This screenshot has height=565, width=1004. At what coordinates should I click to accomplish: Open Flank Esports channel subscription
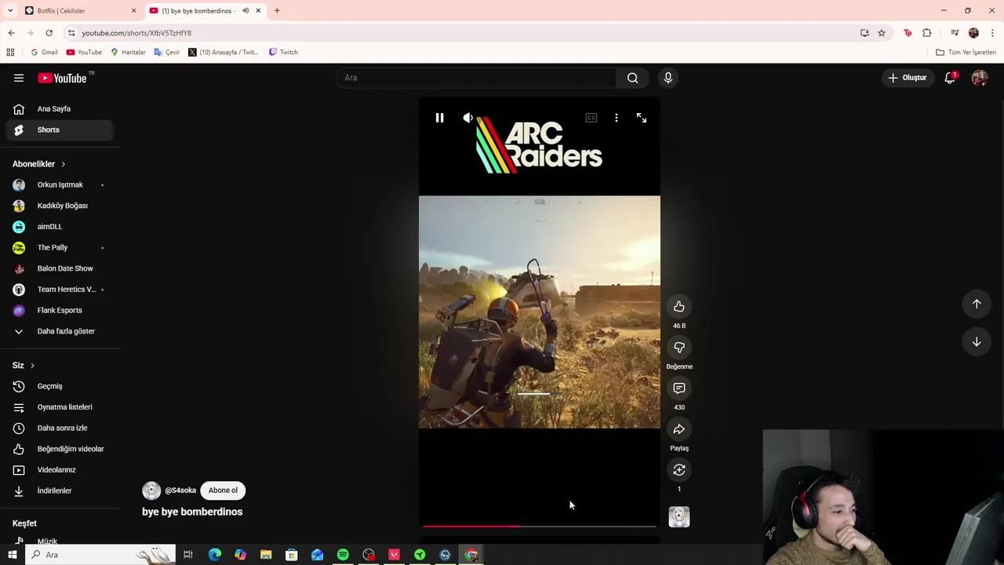pos(60,310)
